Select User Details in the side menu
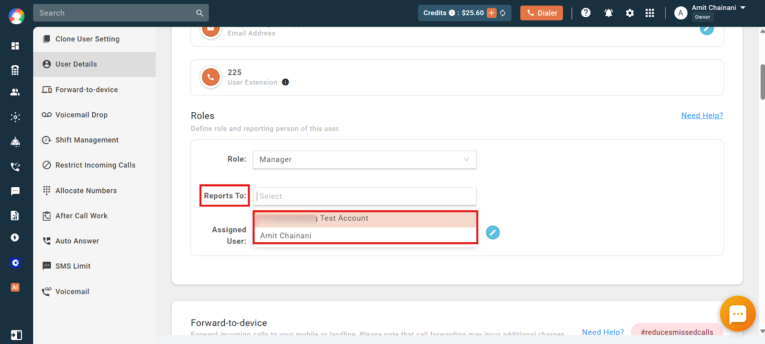The height and width of the screenshot is (344, 765). 94,64
